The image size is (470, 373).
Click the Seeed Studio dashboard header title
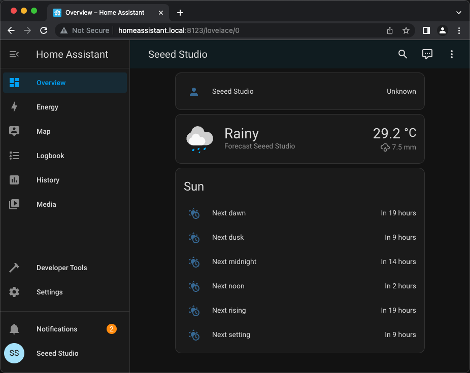[x=178, y=55]
